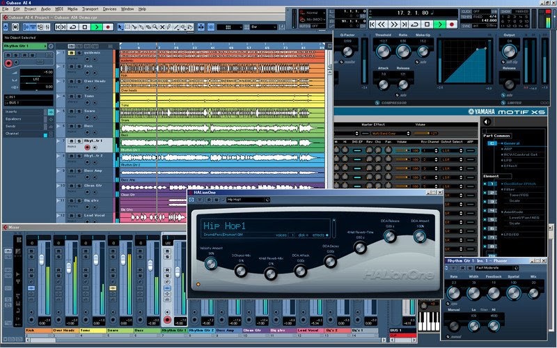Solo the Kick track
The width and height of the screenshot is (557, 348).
point(78,66)
